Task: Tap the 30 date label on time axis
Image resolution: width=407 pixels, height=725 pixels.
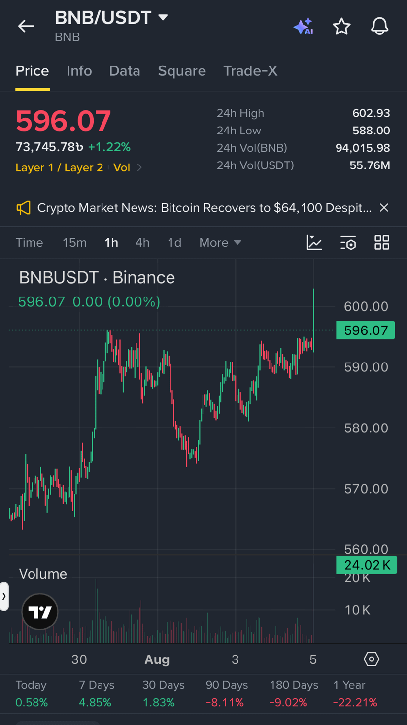Action: click(79, 659)
